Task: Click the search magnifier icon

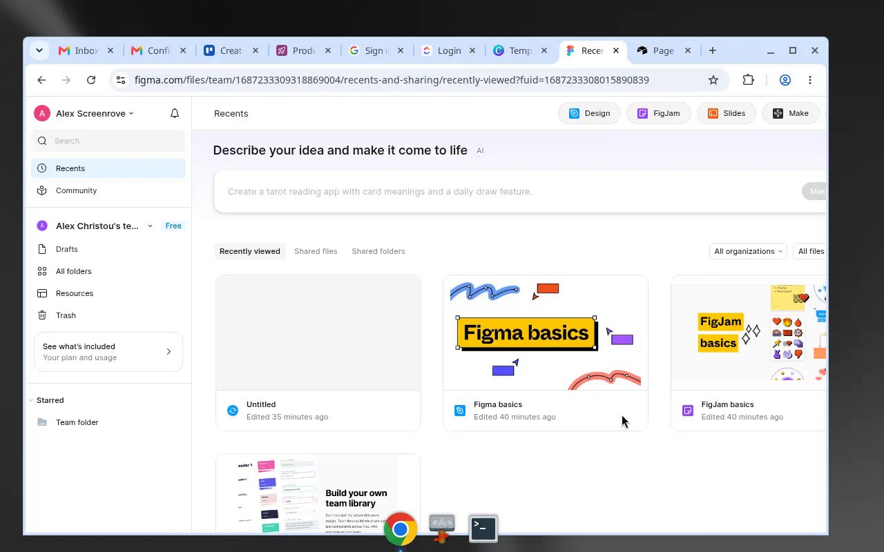Action: (x=43, y=141)
